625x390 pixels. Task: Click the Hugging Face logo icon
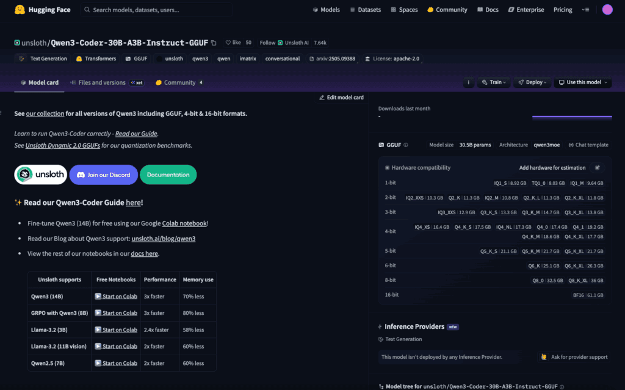[20, 10]
